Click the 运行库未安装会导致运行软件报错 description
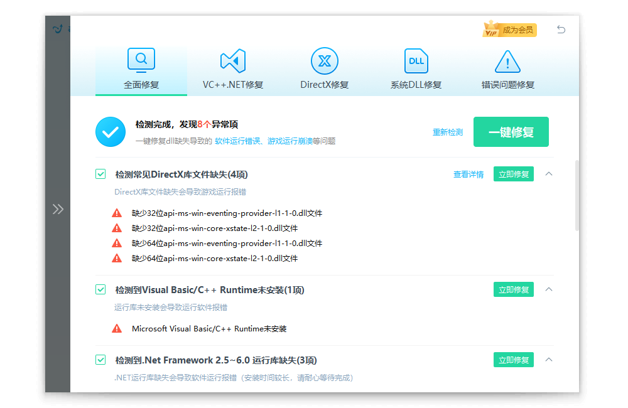The image size is (628, 408). (171, 307)
